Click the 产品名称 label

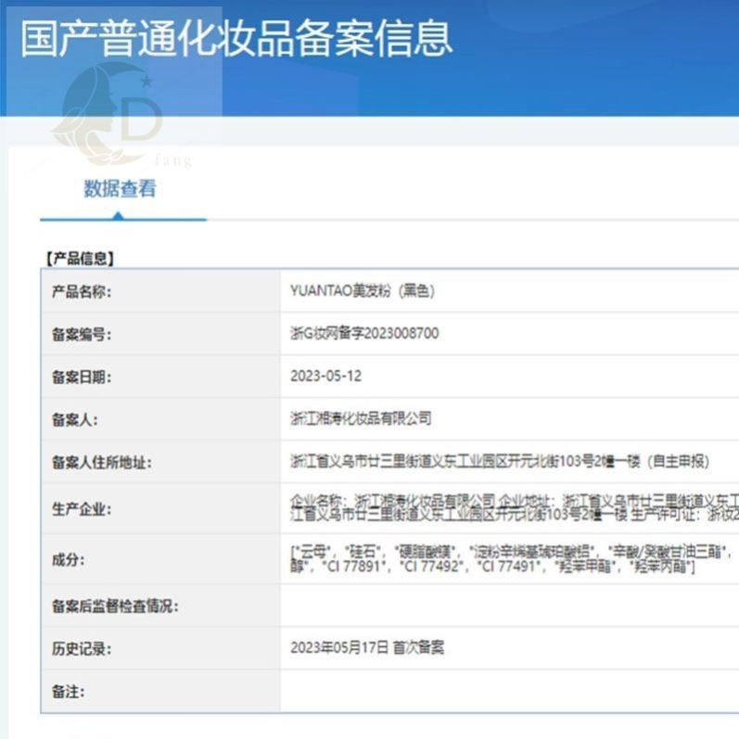click(82, 292)
